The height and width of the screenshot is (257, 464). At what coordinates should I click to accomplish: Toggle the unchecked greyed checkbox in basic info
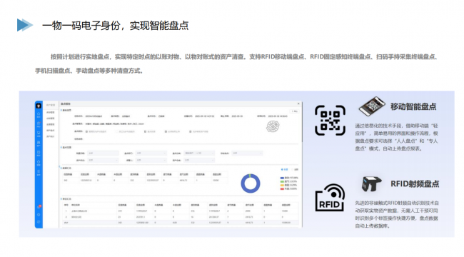(x=117, y=131)
